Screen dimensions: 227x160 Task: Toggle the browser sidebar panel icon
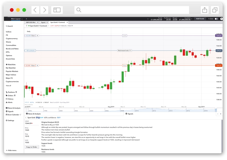pos(57,10)
